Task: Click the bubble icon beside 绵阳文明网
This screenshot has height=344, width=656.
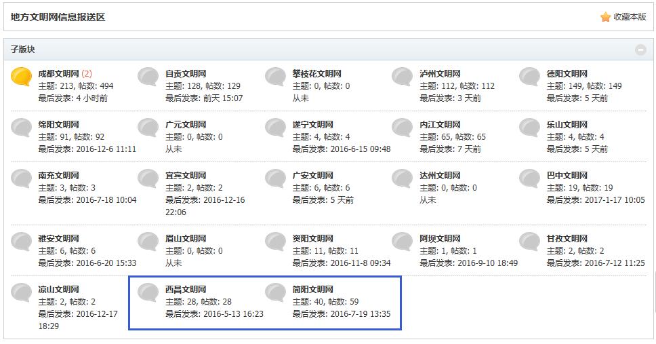Action: (x=21, y=128)
